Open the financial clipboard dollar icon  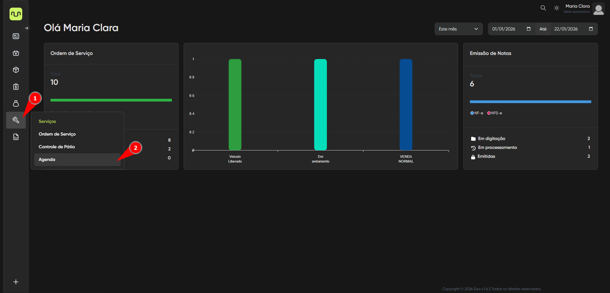tap(16, 87)
